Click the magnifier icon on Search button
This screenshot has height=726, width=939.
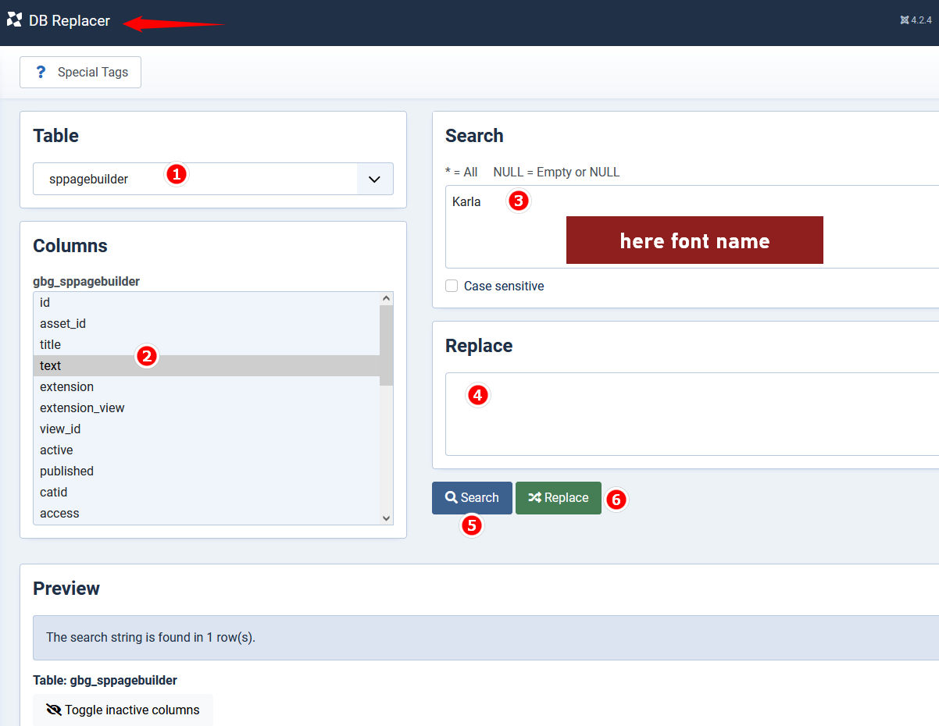pyautogui.click(x=451, y=497)
